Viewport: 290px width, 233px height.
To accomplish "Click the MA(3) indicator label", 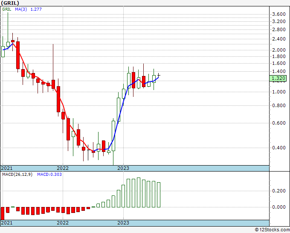I will point(21,9).
